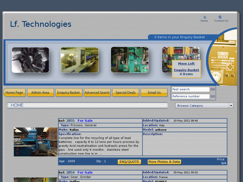Click the 'Gear, Grinder' type text
The height and width of the screenshot is (182, 243).
point(81,177)
